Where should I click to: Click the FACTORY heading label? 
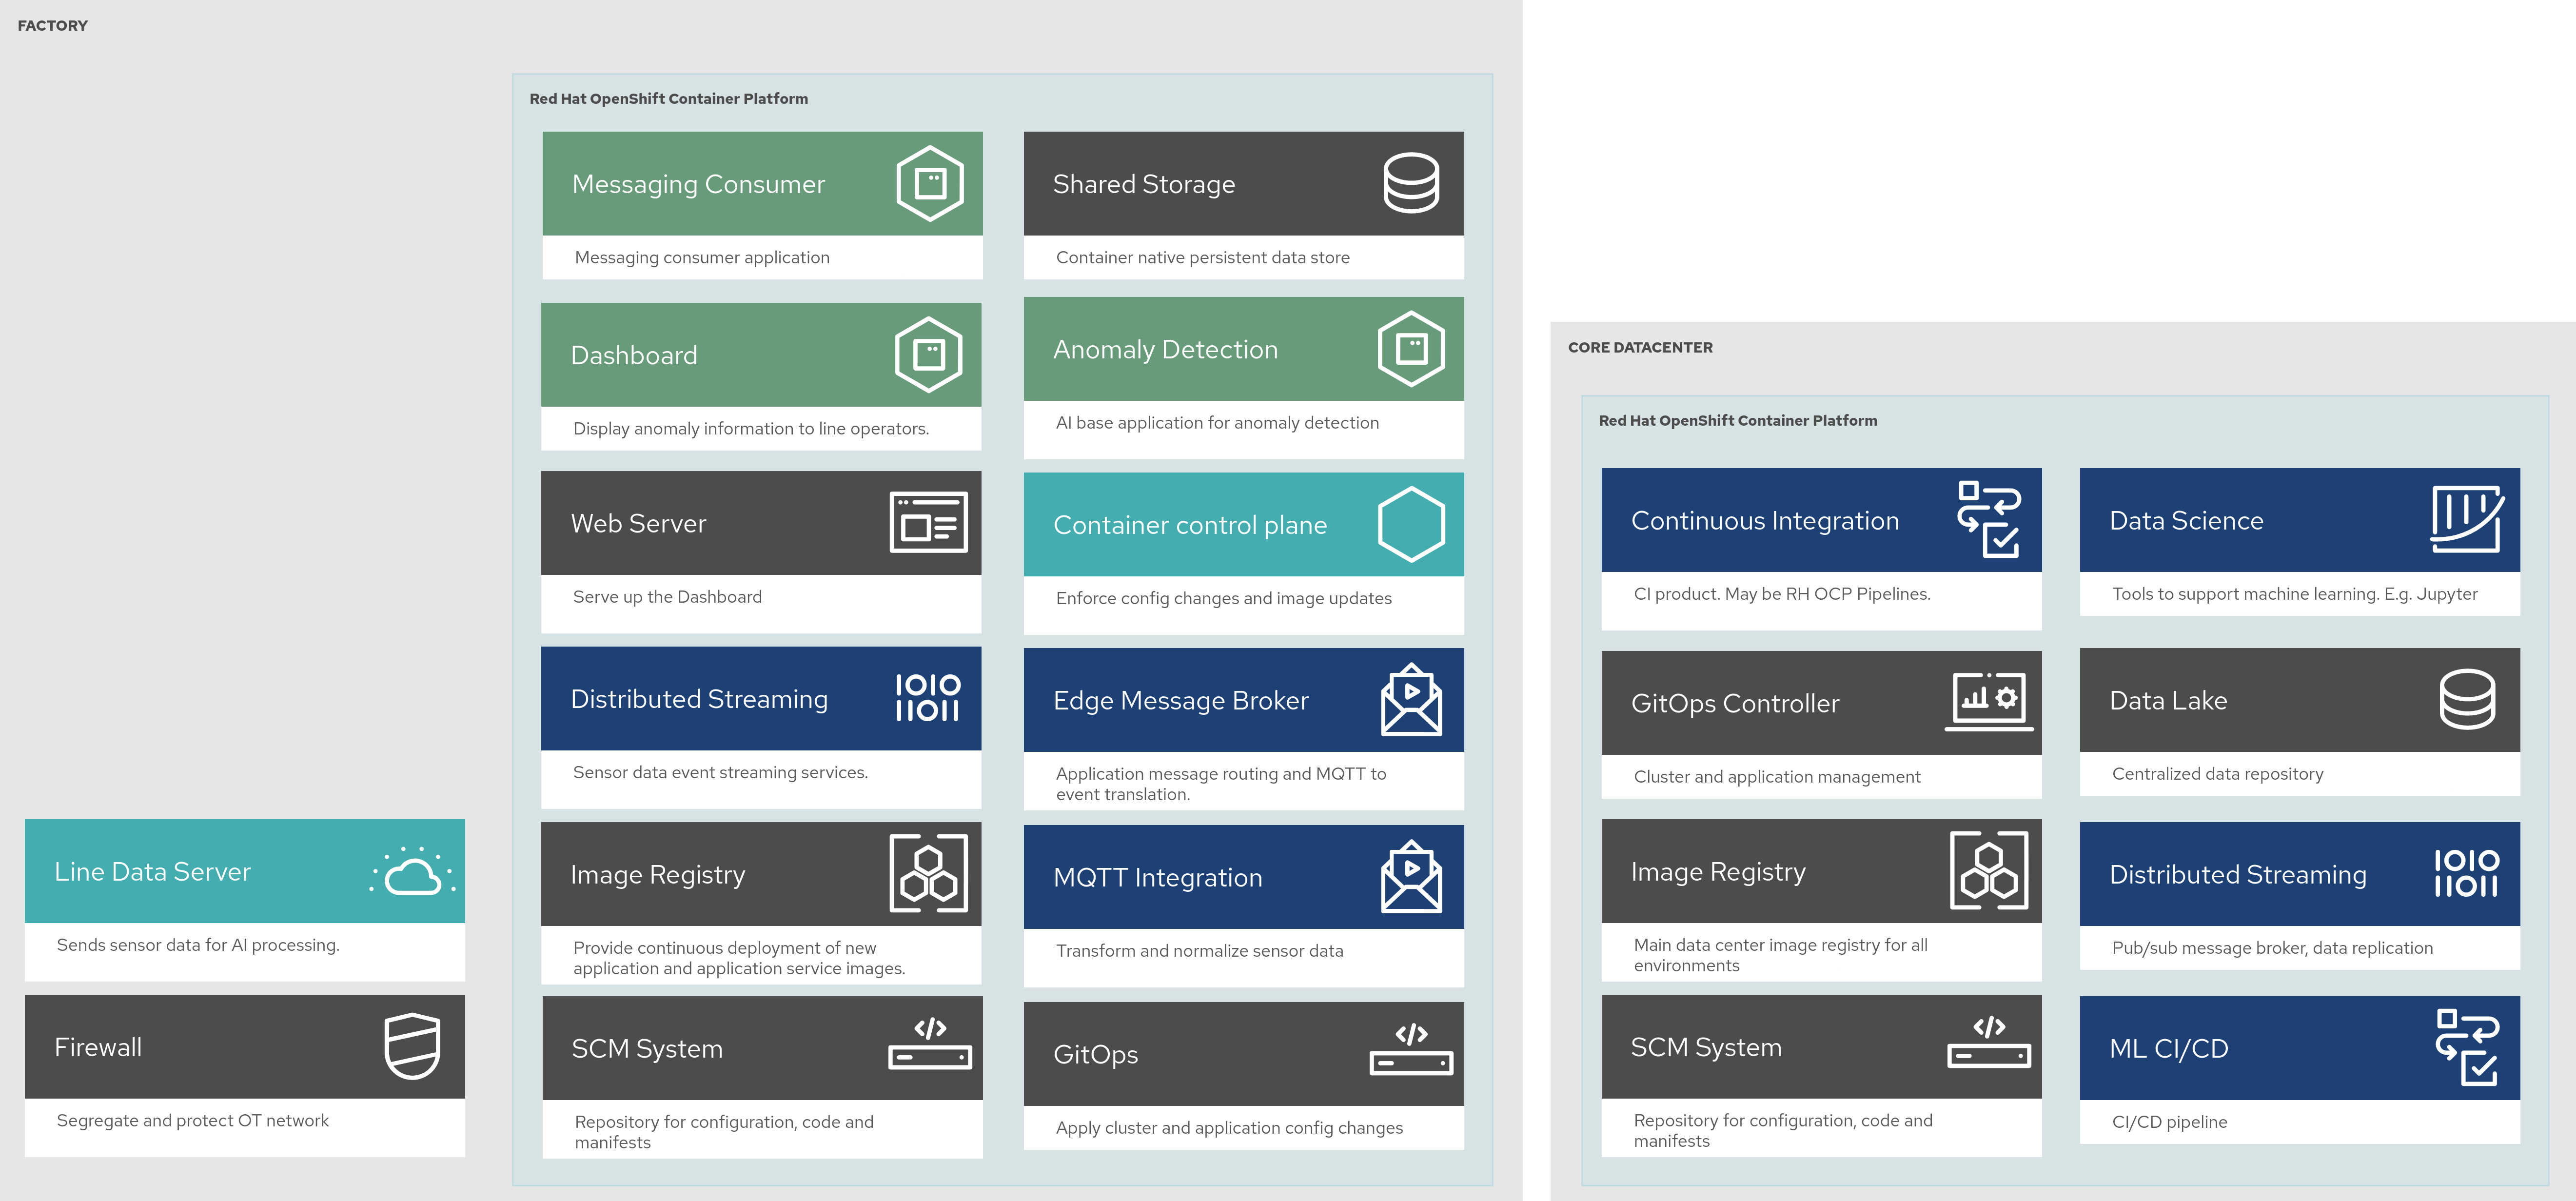[52, 25]
